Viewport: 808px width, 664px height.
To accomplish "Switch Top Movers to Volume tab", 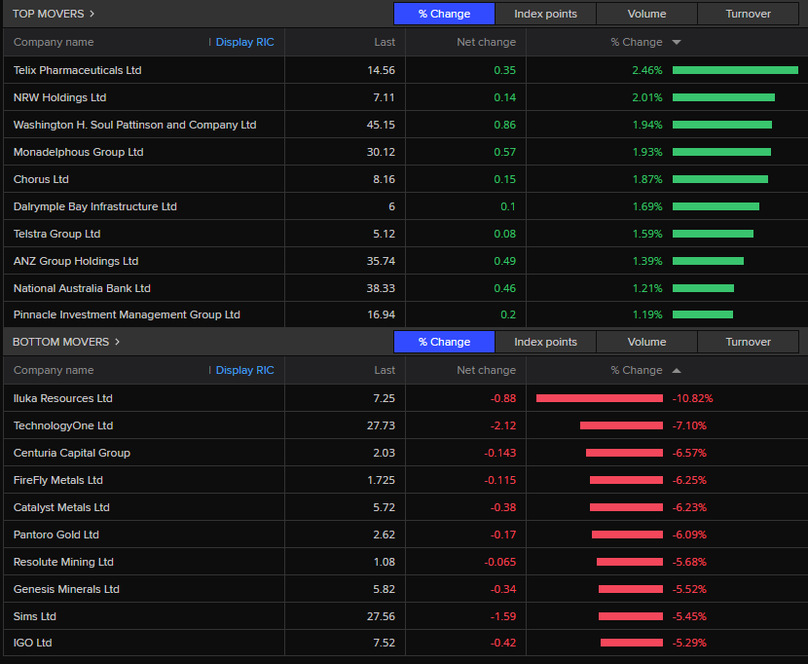I will tap(646, 14).
